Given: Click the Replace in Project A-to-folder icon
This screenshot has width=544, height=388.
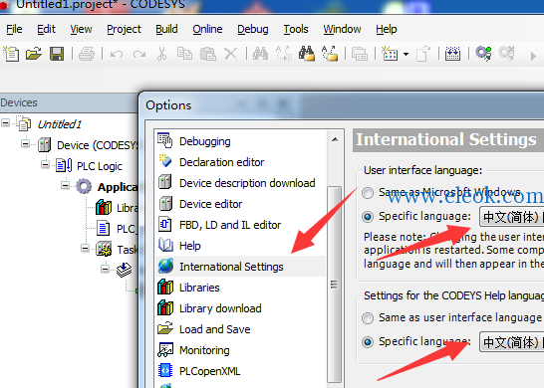Looking at the screenshot, I should click(x=330, y=54).
